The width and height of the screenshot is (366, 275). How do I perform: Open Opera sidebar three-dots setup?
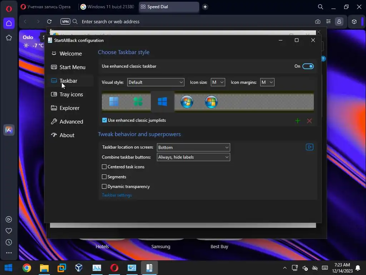coord(9,253)
